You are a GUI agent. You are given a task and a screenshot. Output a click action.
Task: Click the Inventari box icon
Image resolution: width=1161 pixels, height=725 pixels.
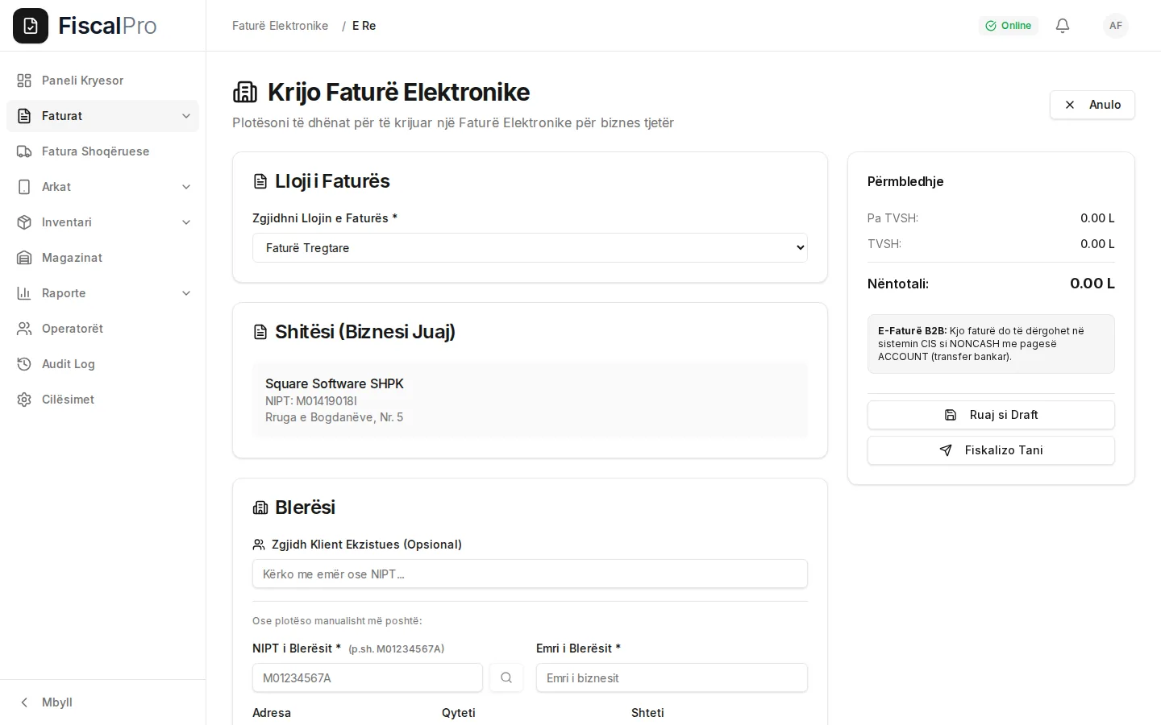24,222
